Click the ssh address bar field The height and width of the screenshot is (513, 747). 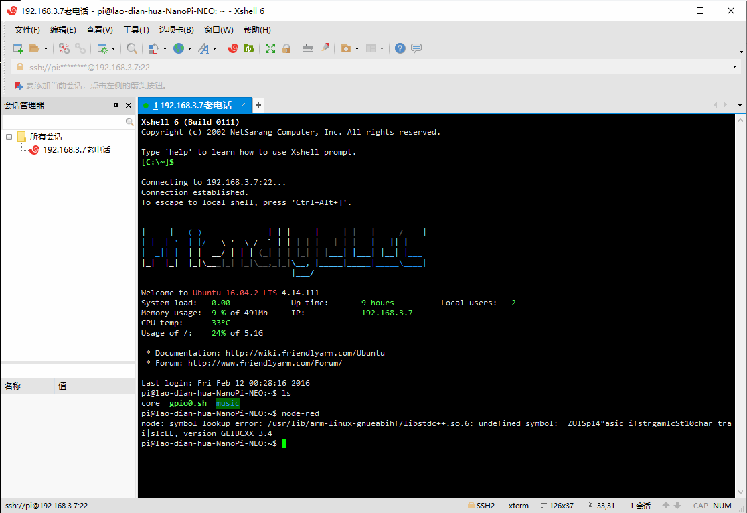coord(368,67)
